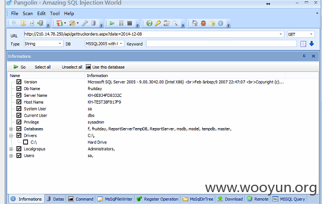This screenshot has width=322, height=204.
Task: Switch to the Datas tab
Action: [x=55, y=199]
